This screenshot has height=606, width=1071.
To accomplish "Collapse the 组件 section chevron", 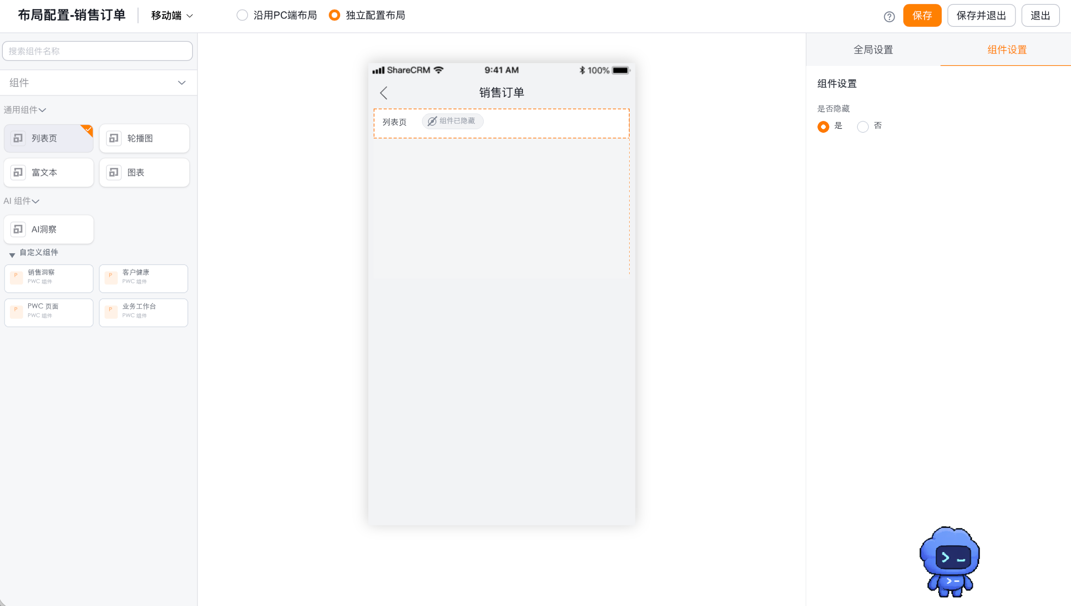I will (181, 83).
